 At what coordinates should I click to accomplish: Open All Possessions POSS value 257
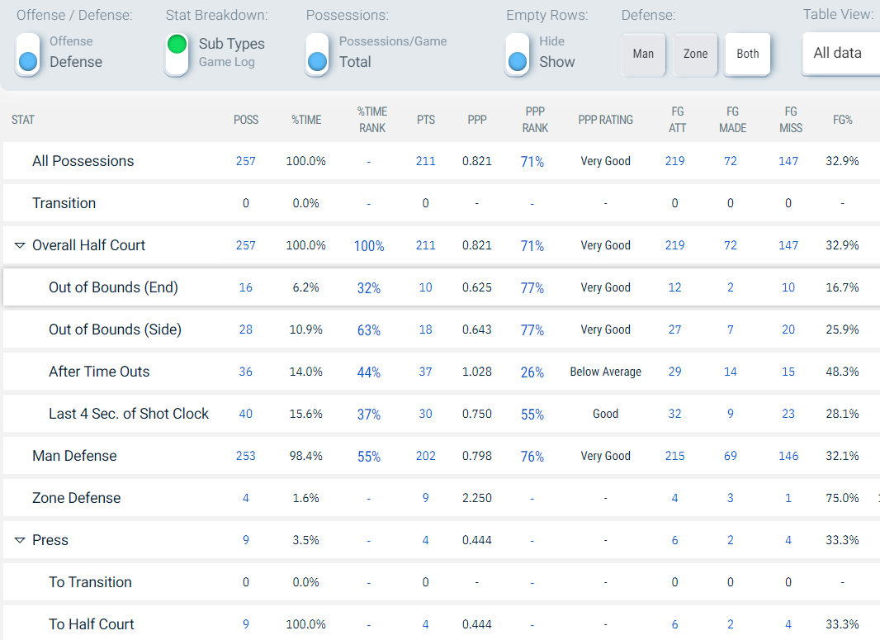[246, 161]
